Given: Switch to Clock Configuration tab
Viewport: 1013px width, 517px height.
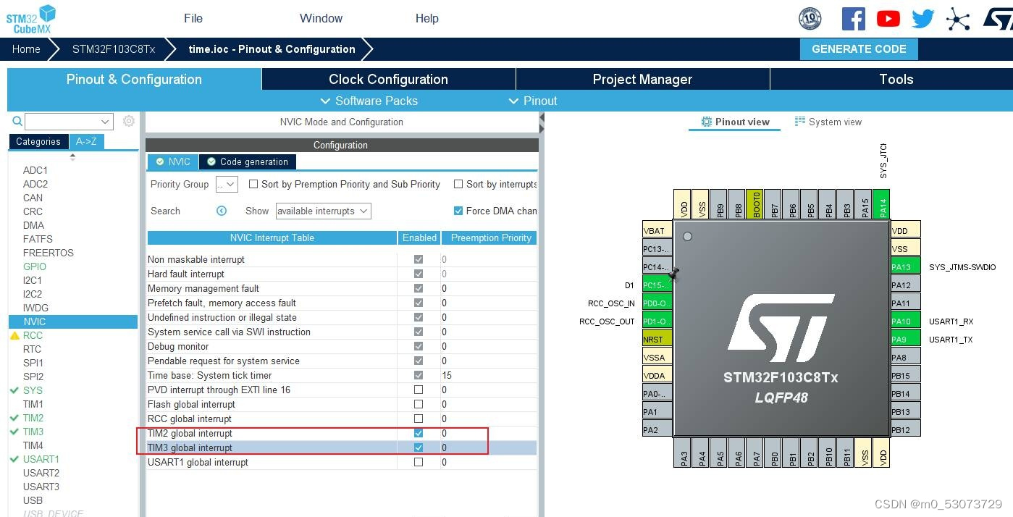Looking at the screenshot, I should point(389,79).
